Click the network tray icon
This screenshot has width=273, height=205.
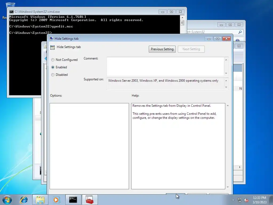click(240, 200)
